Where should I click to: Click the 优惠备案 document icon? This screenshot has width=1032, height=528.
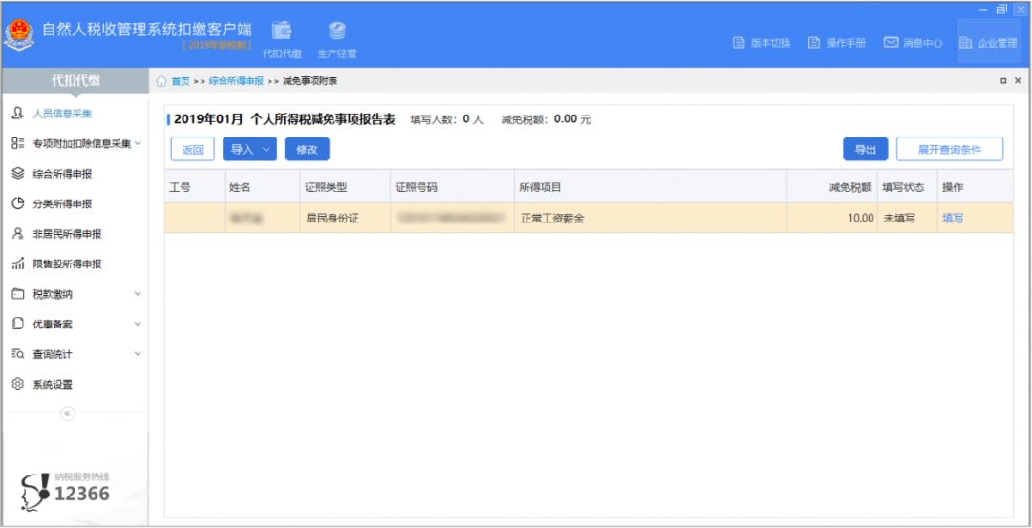pos(18,325)
